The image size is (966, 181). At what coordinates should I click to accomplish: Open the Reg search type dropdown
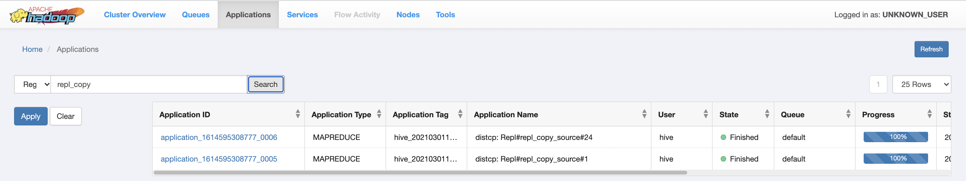click(33, 85)
